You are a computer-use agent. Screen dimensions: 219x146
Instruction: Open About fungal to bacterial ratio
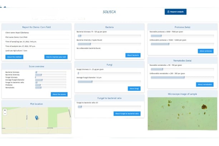127,113
